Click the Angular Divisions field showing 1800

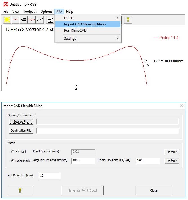point(83,161)
